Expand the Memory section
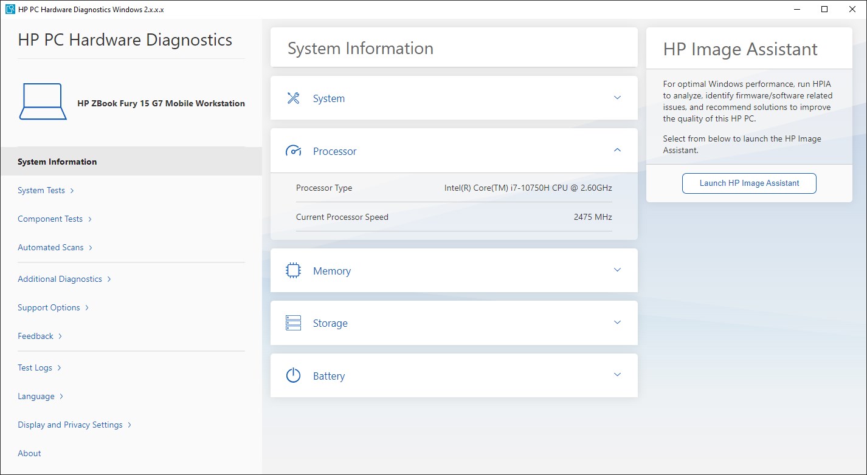This screenshot has height=475, width=867. pos(617,270)
